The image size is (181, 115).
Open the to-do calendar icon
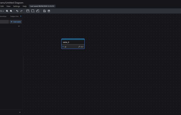(x=49, y=11)
